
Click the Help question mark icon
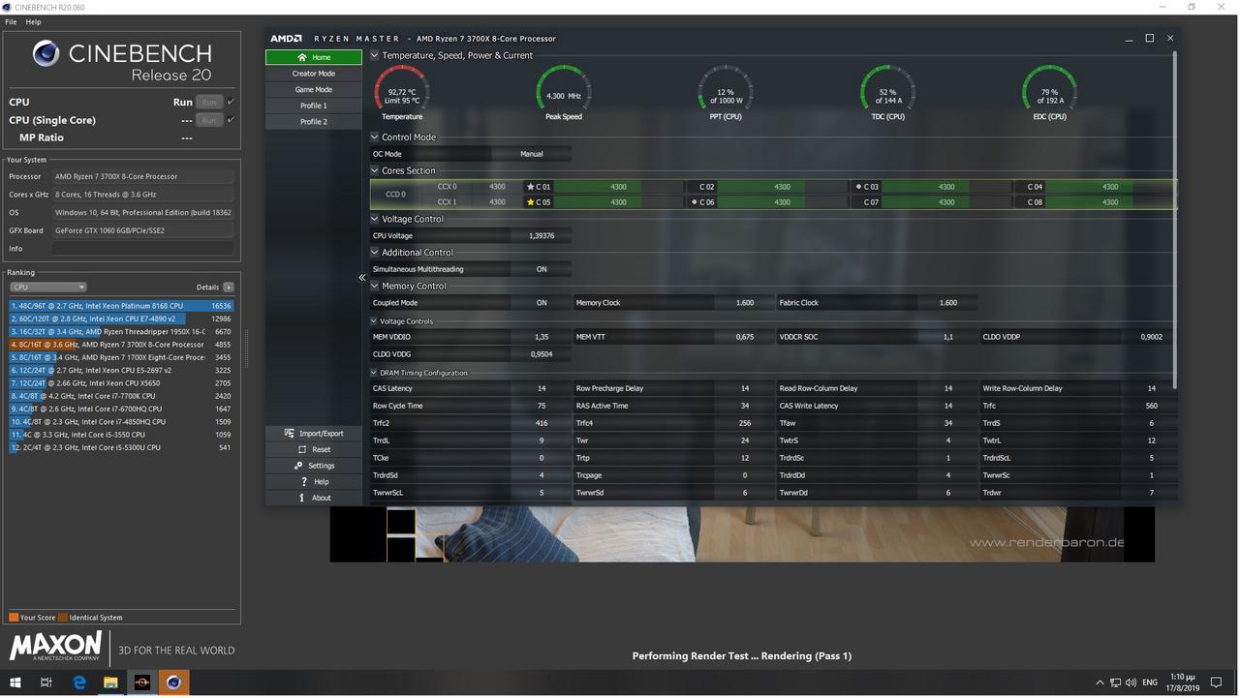[x=304, y=481]
